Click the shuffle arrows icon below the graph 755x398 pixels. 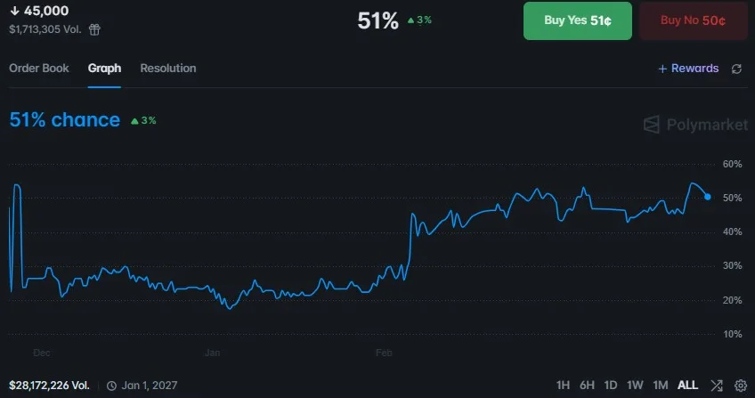coord(717,386)
